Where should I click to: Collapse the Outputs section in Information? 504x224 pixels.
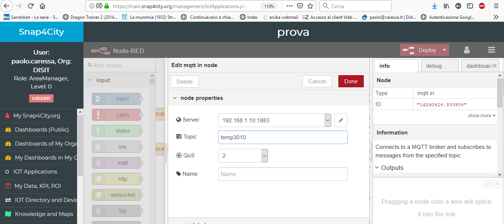(377, 168)
